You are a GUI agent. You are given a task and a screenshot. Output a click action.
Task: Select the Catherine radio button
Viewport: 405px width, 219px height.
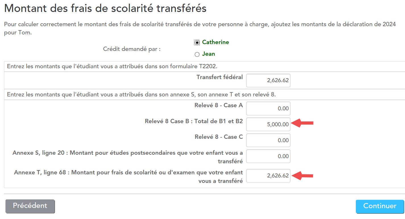click(197, 42)
